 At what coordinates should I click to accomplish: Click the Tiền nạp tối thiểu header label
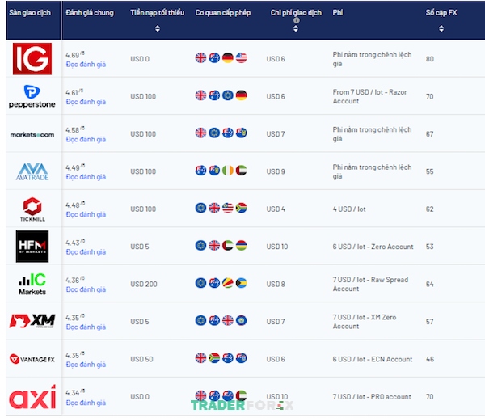pos(157,13)
